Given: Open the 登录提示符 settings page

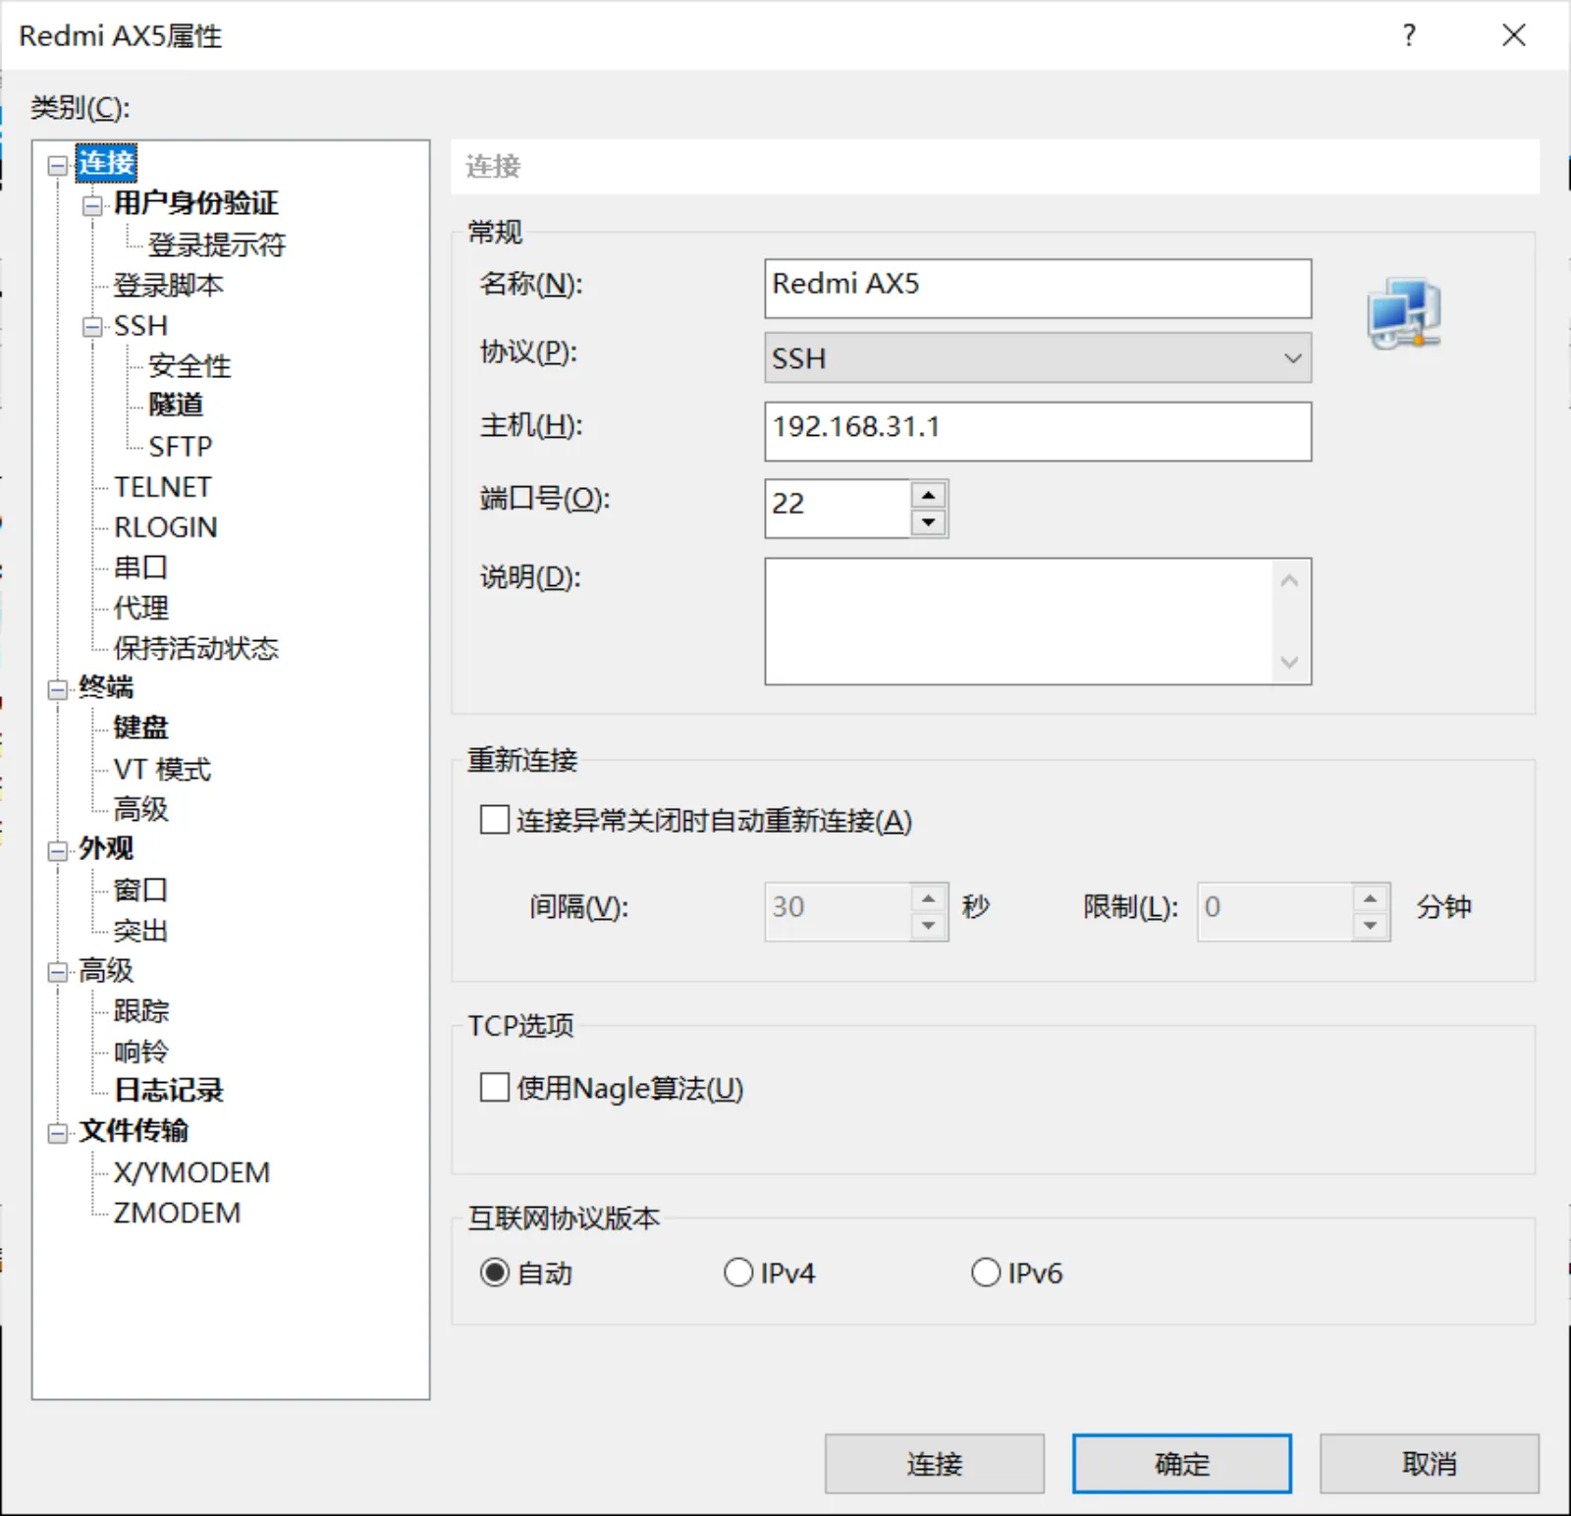Looking at the screenshot, I should [217, 244].
